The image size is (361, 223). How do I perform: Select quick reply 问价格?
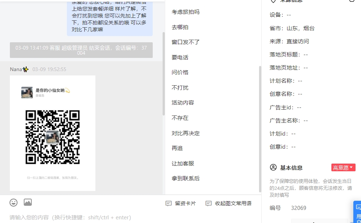pos(180,73)
